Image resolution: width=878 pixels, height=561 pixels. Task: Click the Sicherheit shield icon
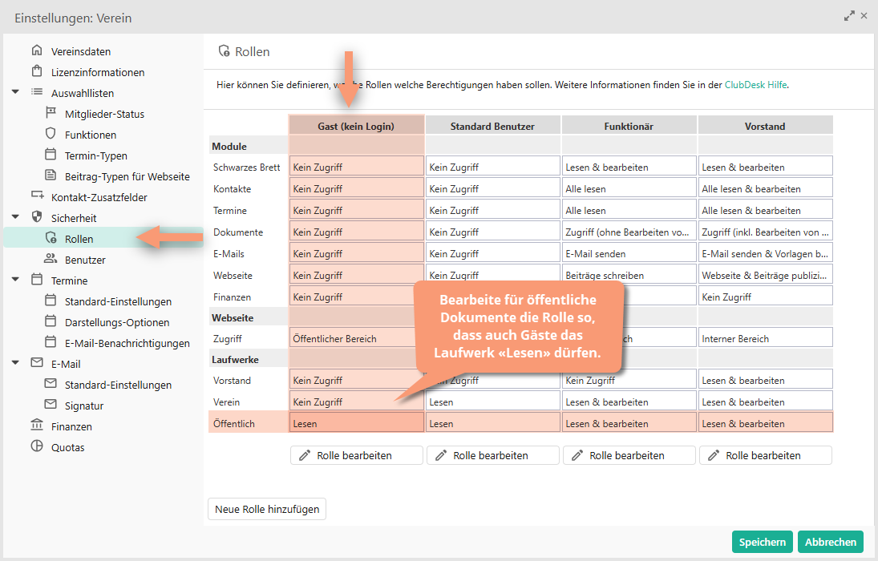[37, 216]
